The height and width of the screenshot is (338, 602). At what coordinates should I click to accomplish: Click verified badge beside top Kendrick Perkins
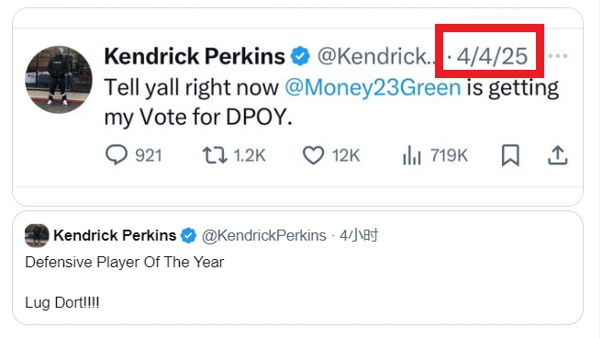(x=300, y=56)
